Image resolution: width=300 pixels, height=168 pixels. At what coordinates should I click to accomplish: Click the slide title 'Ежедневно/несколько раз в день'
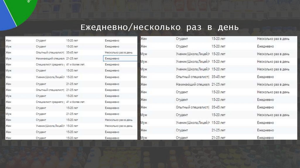[160, 27]
